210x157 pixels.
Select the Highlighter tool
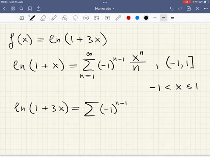click(54, 18)
